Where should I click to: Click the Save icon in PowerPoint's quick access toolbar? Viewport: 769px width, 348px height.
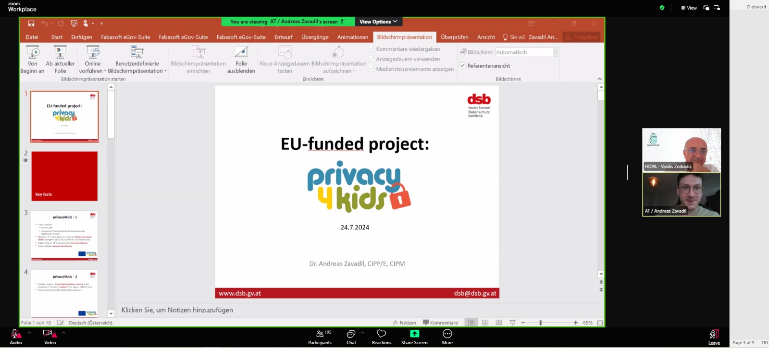[x=31, y=23]
